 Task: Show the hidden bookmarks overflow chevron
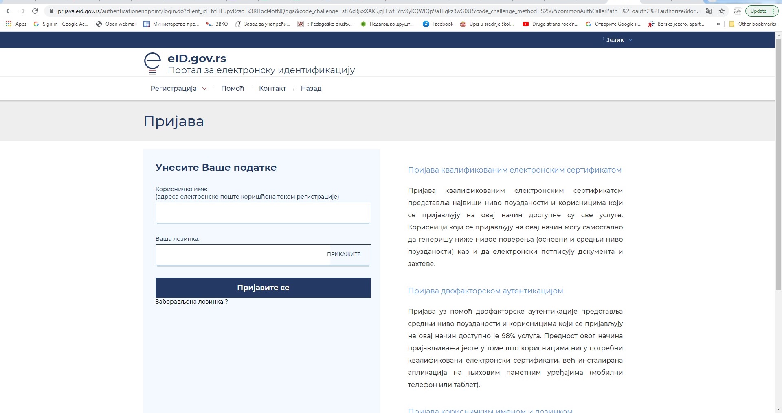click(718, 24)
